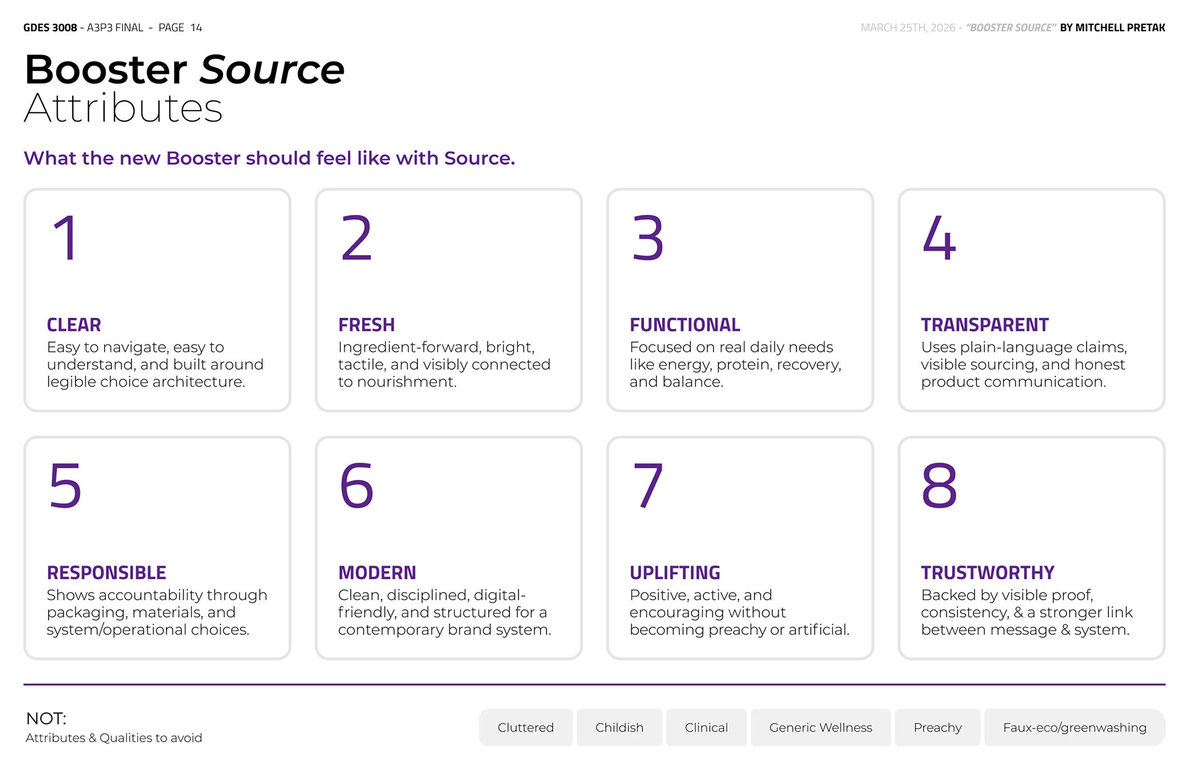Screen dimensions: 1189x769
Task: Select the 'FUNCTIONAL' attribute heading
Action: (685, 324)
